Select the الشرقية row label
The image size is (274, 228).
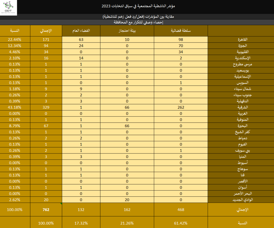click(x=242, y=107)
